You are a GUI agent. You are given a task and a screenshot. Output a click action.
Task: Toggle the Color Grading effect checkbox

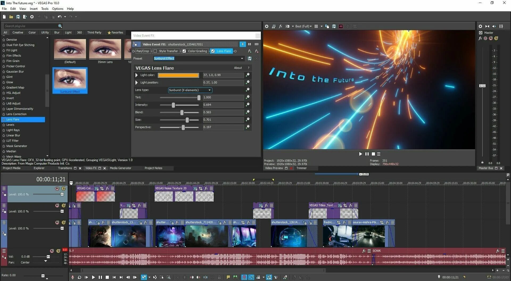click(x=184, y=51)
